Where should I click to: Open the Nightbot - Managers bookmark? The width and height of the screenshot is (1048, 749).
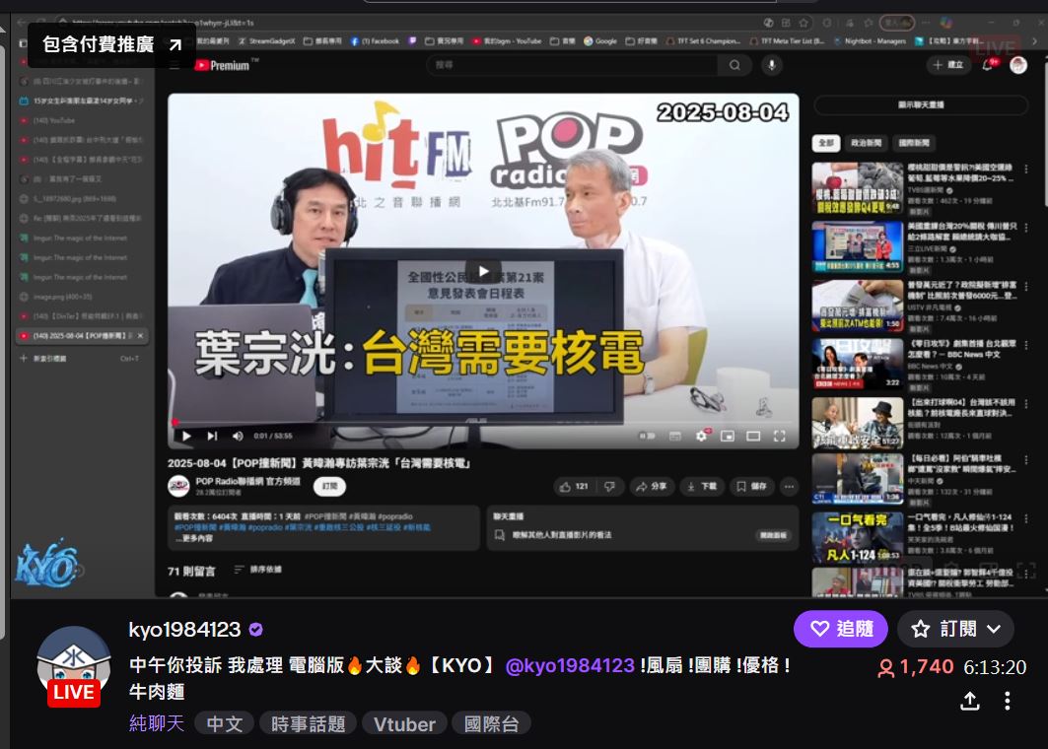[870, 40]
